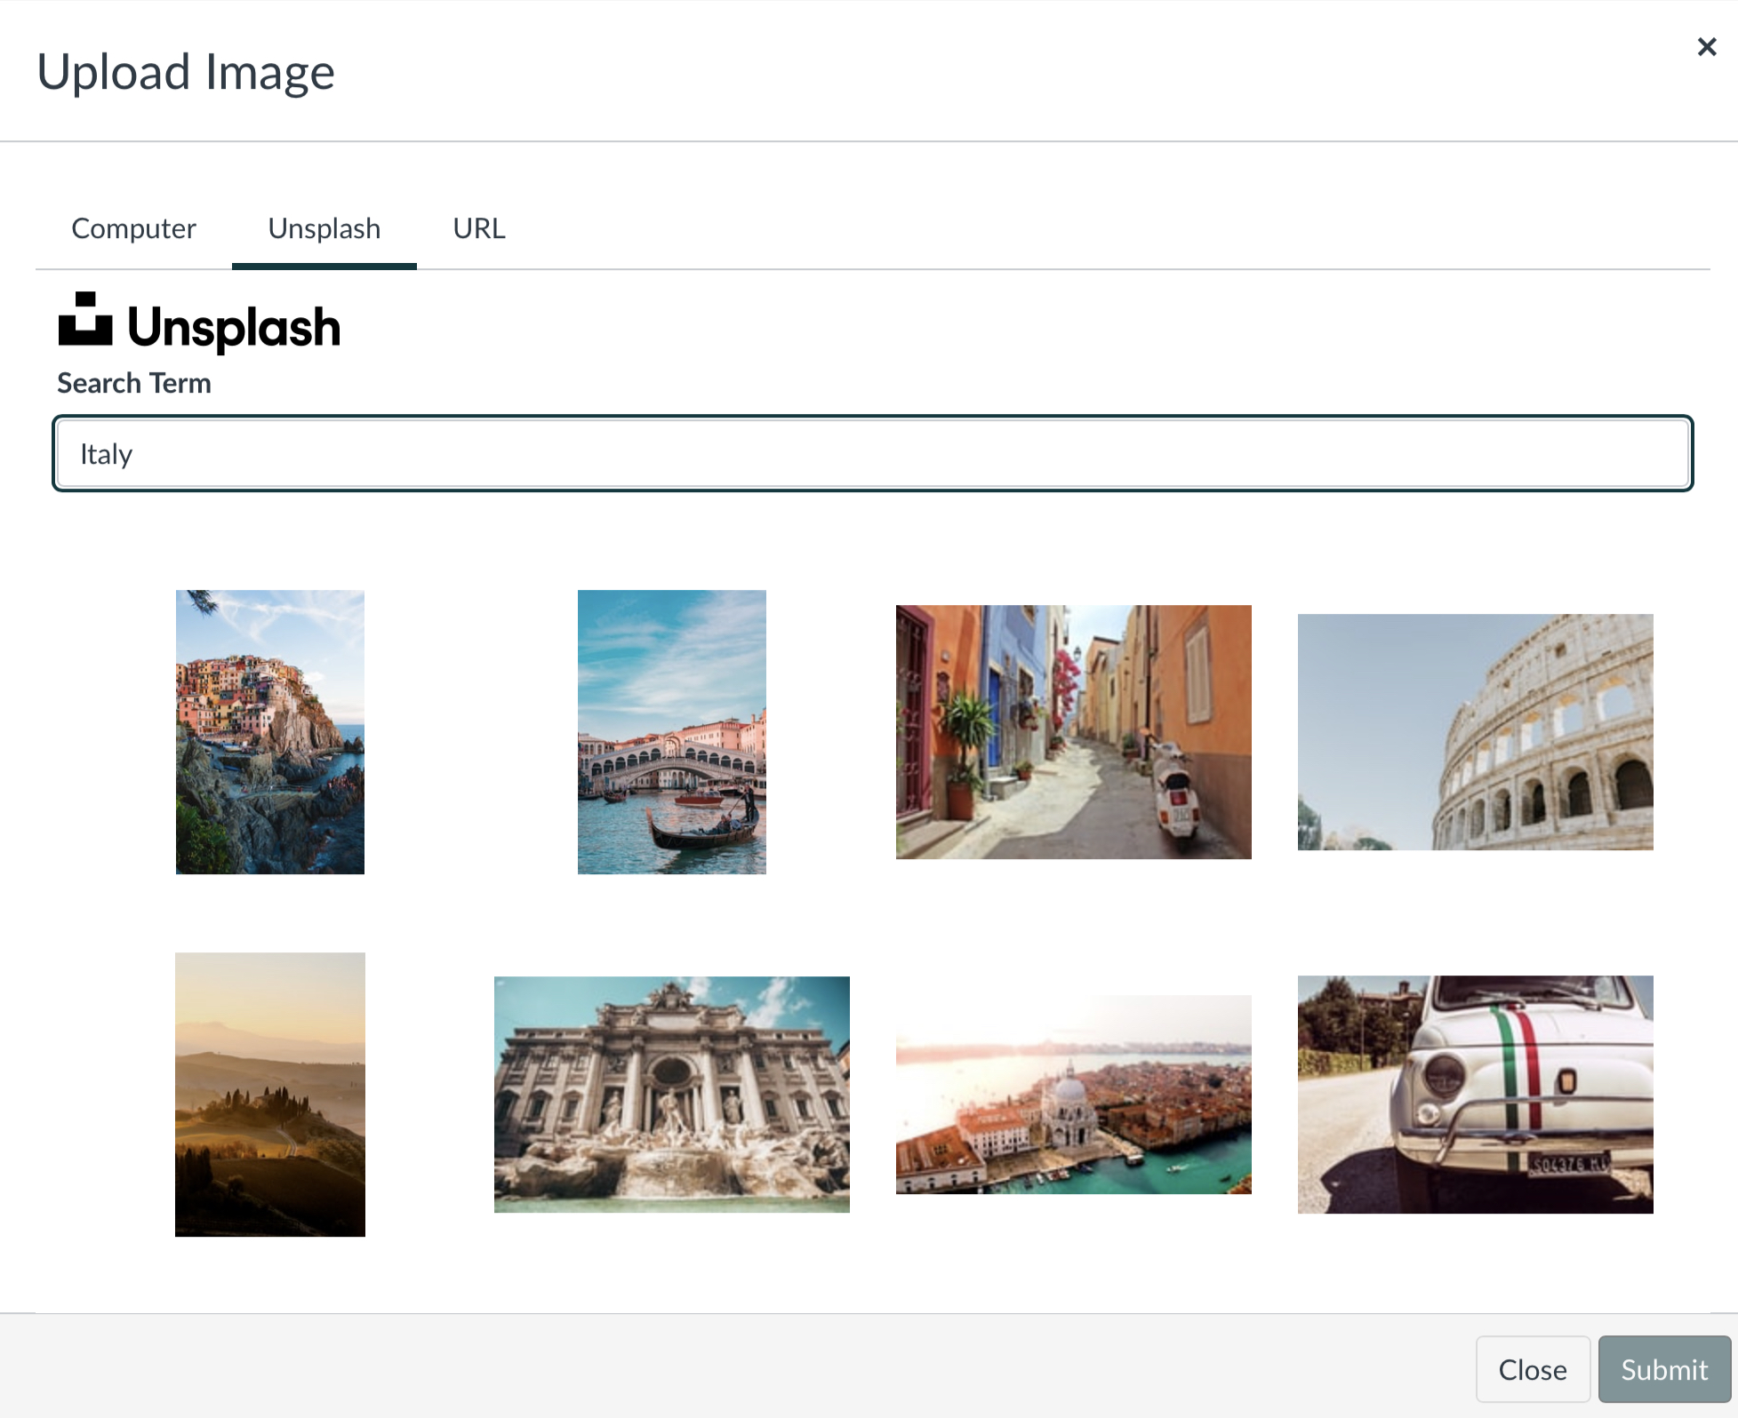The width and height of the screenshot is (1738, 1418).
Task: Click the Unsplash wordmark text
Action: click(234, 328)
